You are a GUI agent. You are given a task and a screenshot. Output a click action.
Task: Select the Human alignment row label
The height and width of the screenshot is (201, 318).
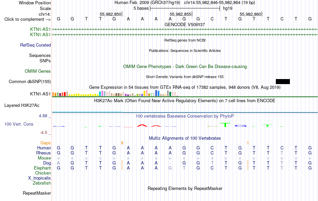pyautogui.click(x=44, y=148)
